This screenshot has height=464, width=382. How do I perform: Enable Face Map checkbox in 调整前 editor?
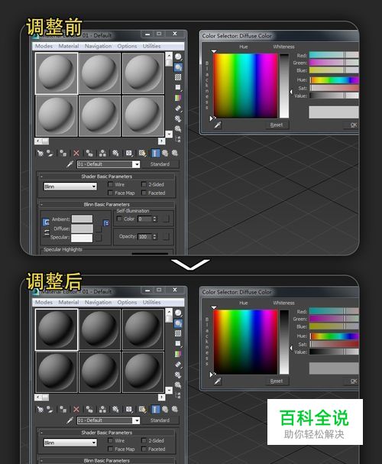[x=111, y=193]
